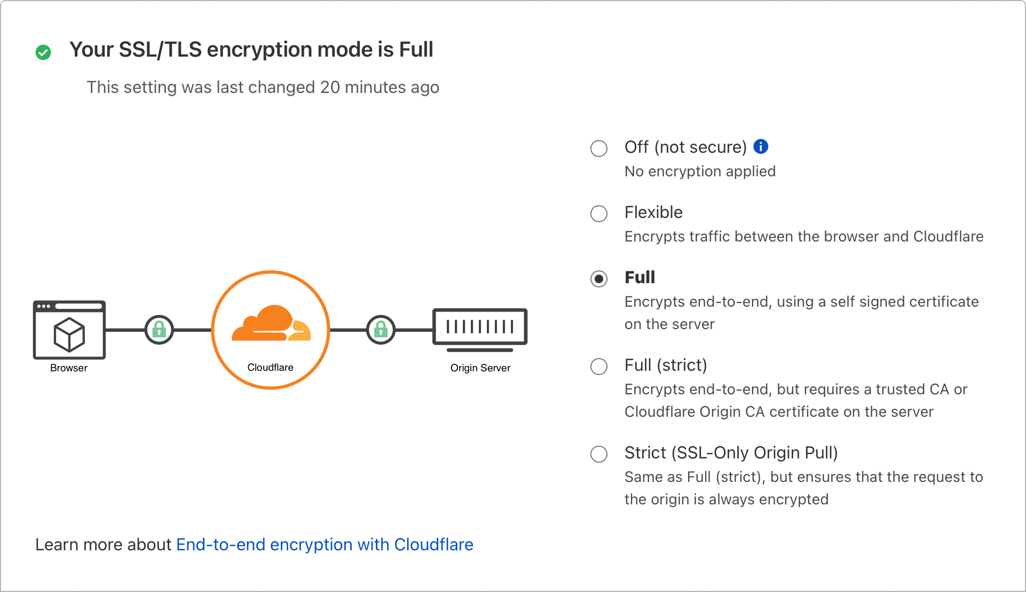Click the green checkmark success icon
1026x592 pixels.
click(x=43, y=51)
